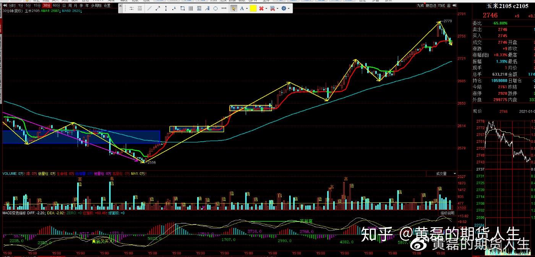Pick the yellow drawing color swatch

pos(253,8)
